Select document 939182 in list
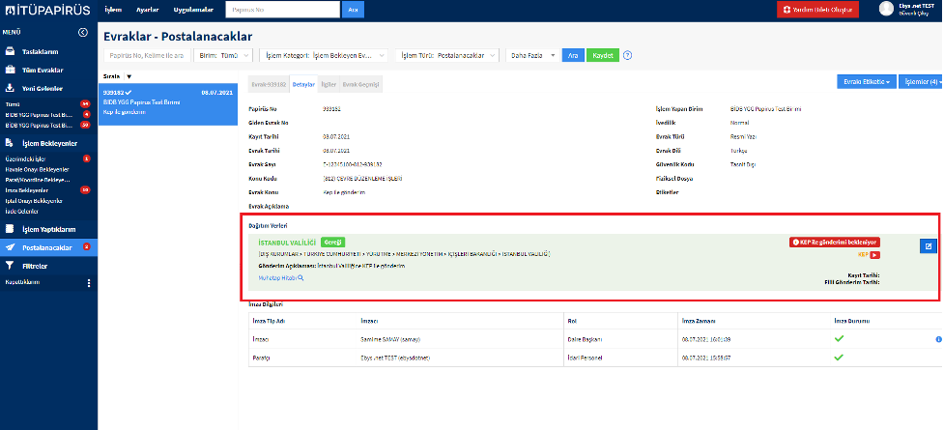The image size is (944, 430). 168,104
